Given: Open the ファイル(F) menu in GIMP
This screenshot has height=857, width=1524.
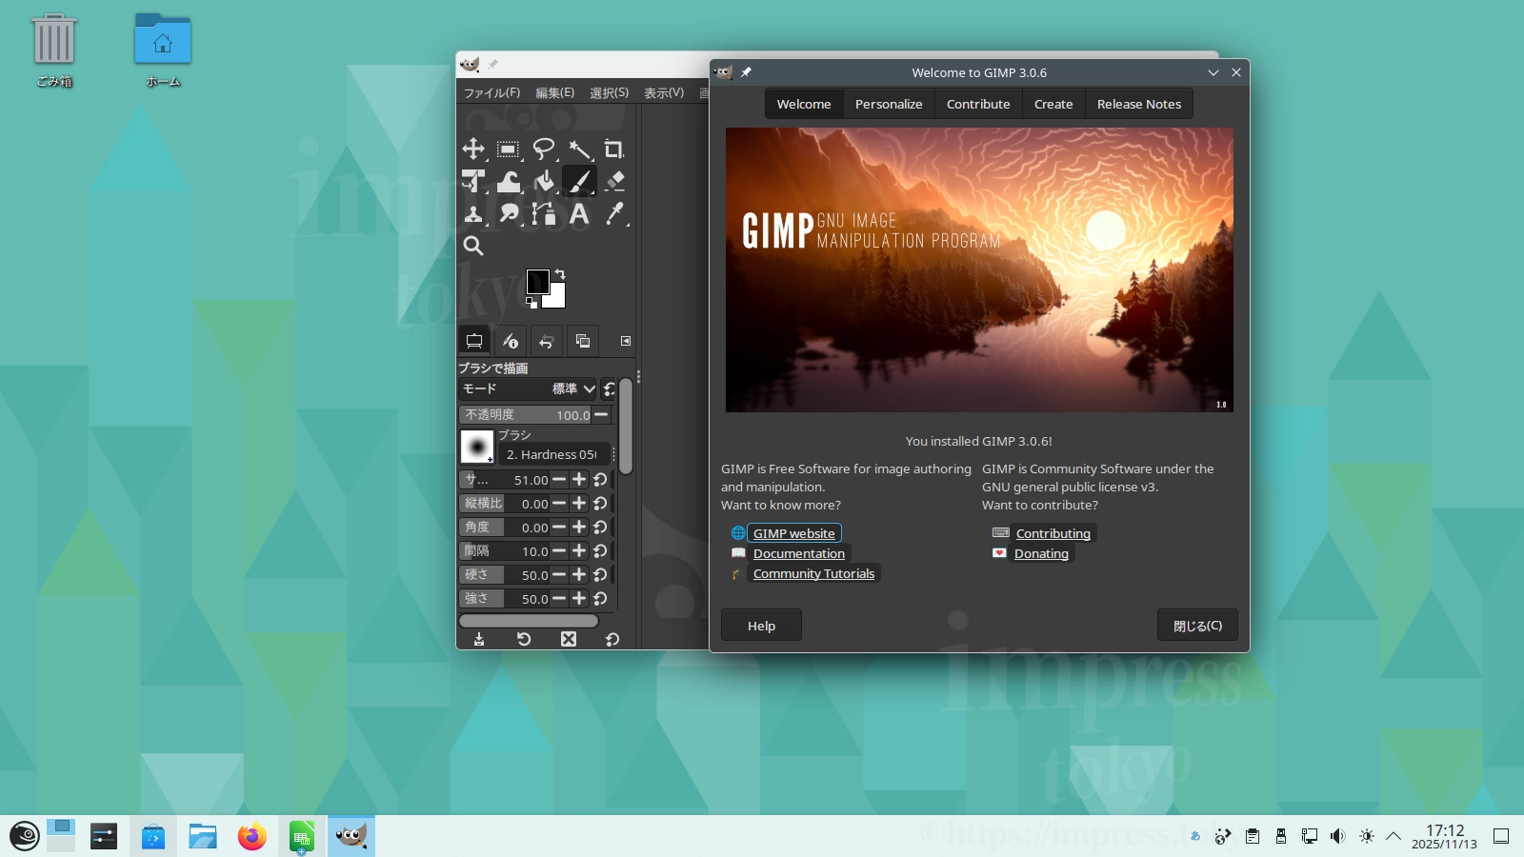Looking at the screenshot, I should tap(491, 92).
